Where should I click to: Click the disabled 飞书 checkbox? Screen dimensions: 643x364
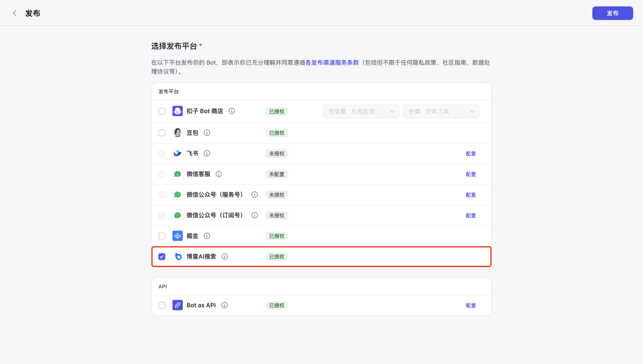click(x=162, y=153)
